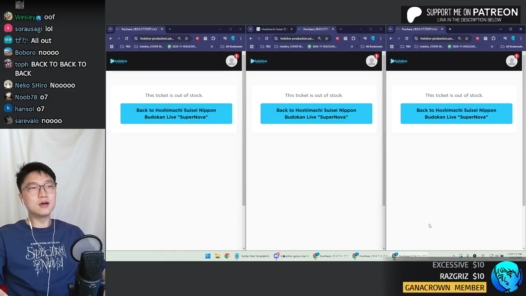Switch to the Discord other-game-chat taskbar item

coord(291,256)
